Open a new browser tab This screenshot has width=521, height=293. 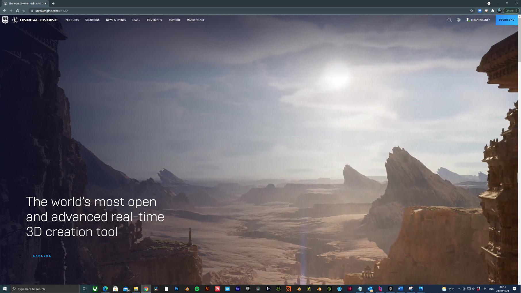tap(53, 3)
